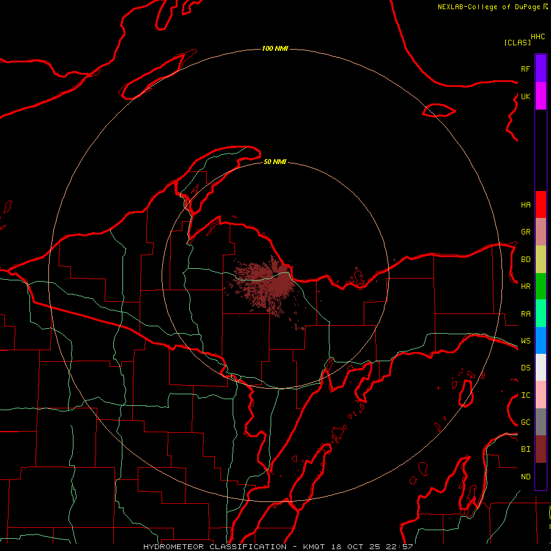Click the 50 NMI range ring label
The width and height of the screenshot is (551, 551).
coord(275,162)
